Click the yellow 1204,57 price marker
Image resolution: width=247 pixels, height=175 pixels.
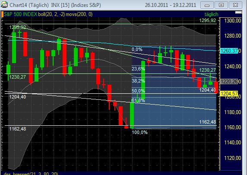tap(229, 94)
